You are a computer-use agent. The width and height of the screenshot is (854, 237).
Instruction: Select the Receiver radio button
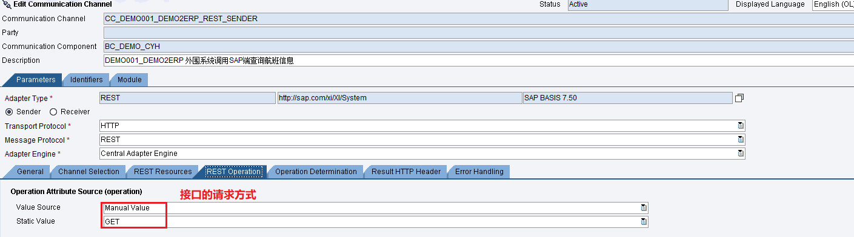[x=53, y=112]
